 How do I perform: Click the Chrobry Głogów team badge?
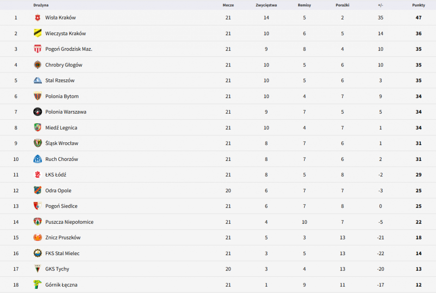[37, 65]
